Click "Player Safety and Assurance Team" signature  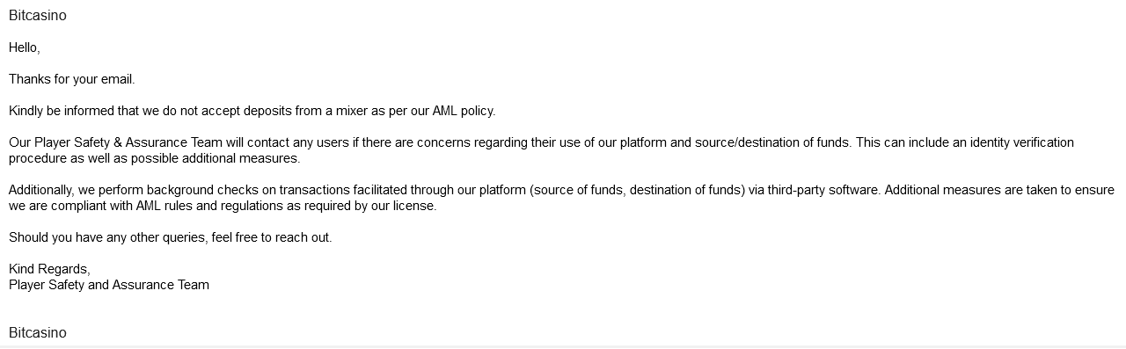109,285
